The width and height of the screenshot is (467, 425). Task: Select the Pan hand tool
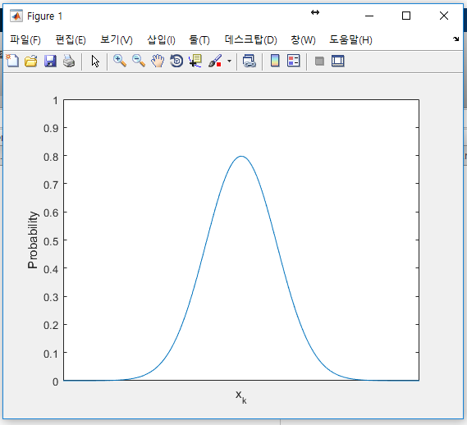[158, 61]
